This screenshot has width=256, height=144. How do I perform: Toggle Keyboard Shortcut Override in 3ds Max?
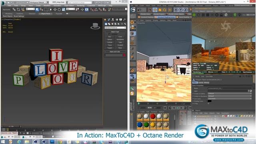[x=86, y=10]
